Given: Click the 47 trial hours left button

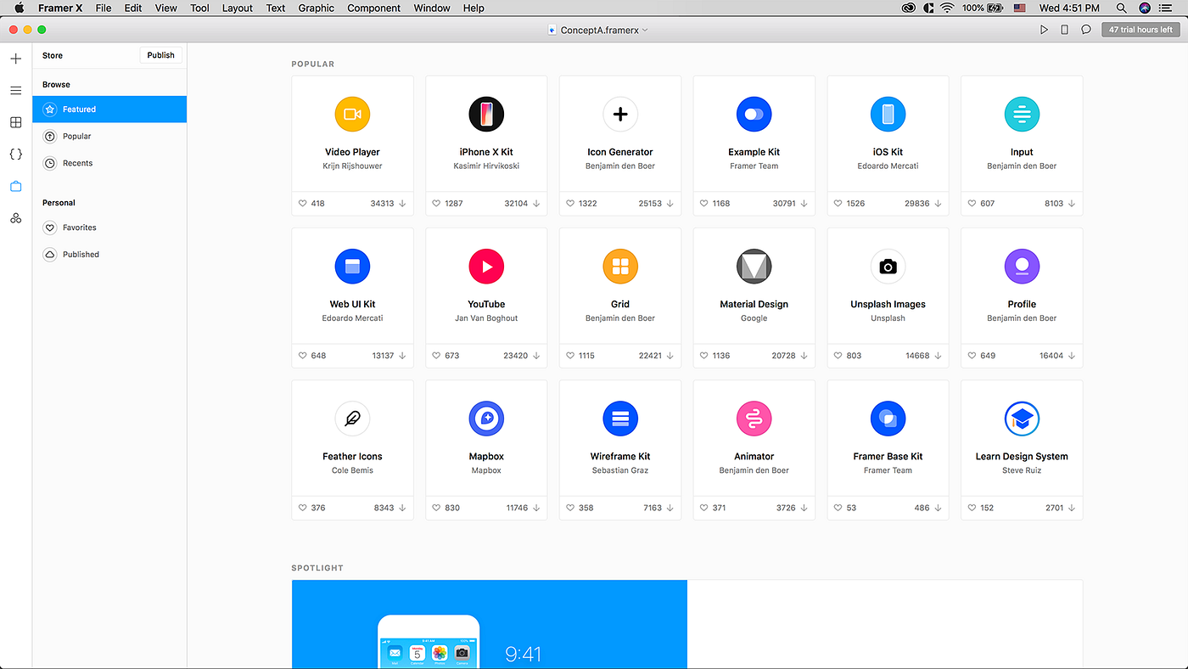Looking at the screenshot, I should (1140, 30).
